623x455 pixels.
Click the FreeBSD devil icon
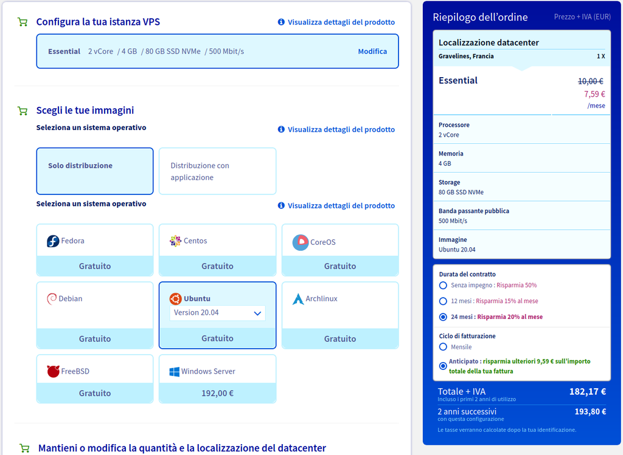click(x=53, y=371)
